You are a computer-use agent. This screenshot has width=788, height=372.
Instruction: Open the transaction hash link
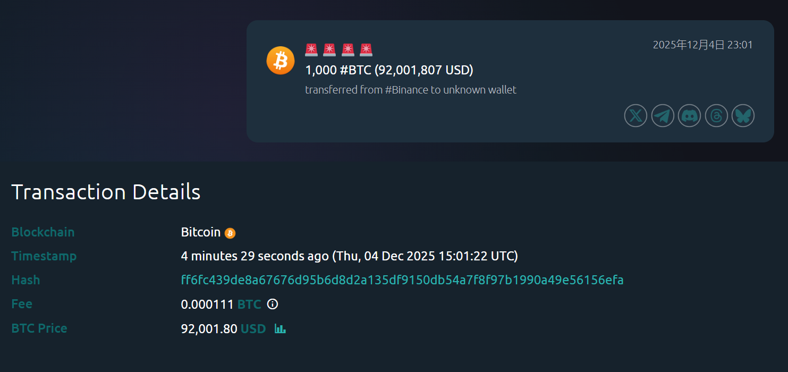(x=402, y=280)
